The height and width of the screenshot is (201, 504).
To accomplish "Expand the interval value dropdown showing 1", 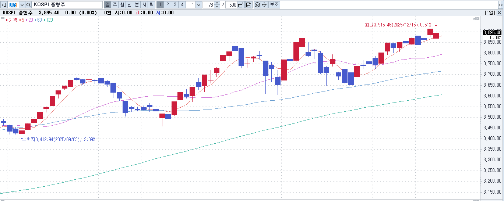I will point(199,5).
